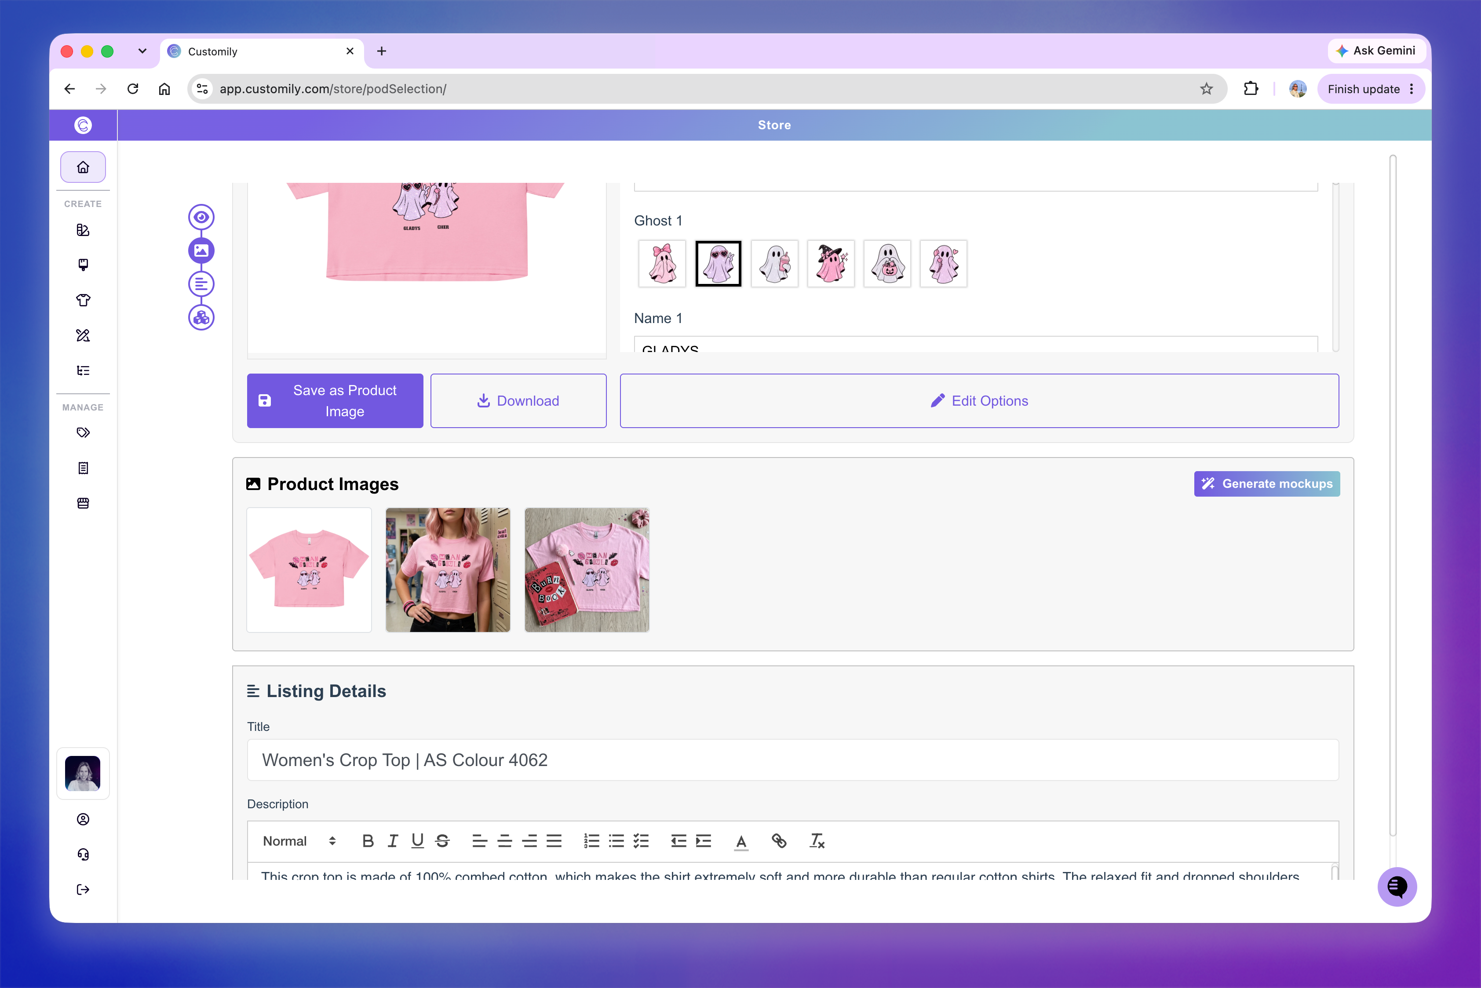
Task: Open the user avatar photo in sidebar
Action: click(83, 773)
